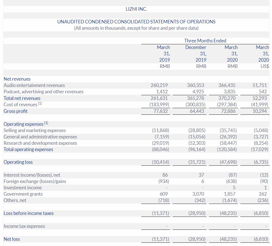The image size is (272, 246).
Task: Click gross profit value 72,886
Action: tap(228, 111)
